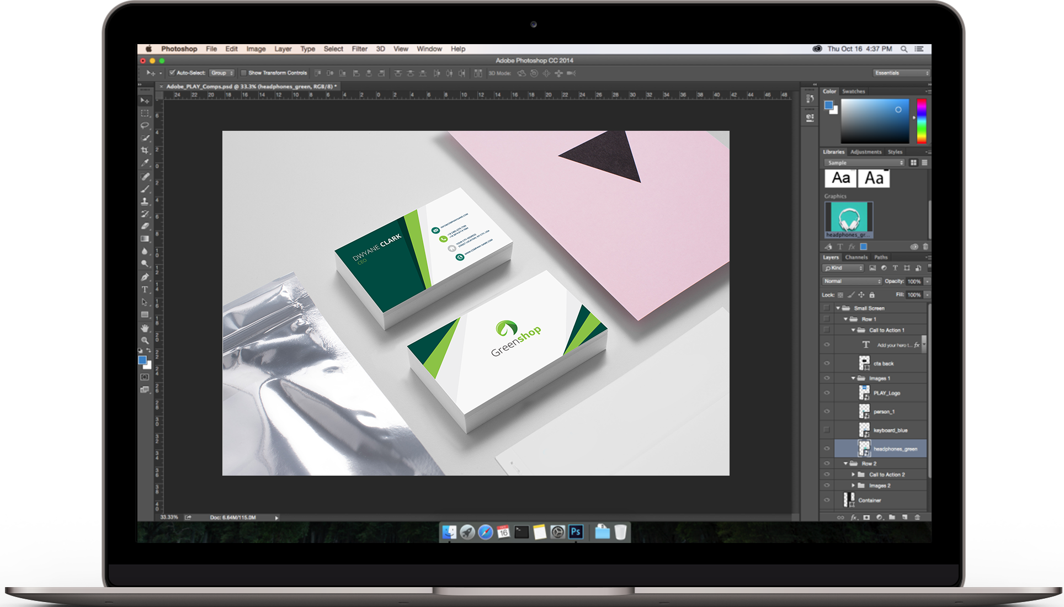Select the Hand tool
The width and height of the screenshot is (1064, 607).
tap(145, 328)
